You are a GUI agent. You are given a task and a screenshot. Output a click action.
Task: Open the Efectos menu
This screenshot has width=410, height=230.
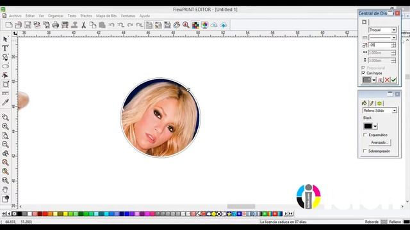pyautogui.click(x=86, y=16)
